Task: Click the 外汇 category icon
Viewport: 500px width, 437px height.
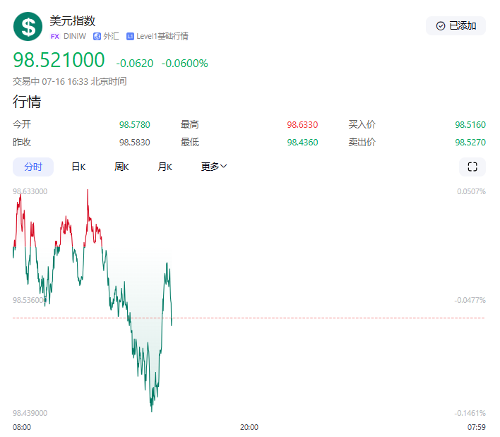Action: [x=97, y=36]
